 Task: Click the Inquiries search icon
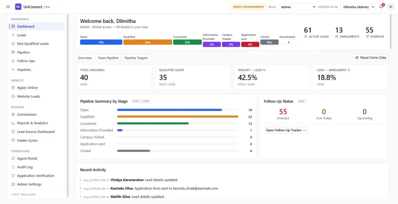[13, 69]
